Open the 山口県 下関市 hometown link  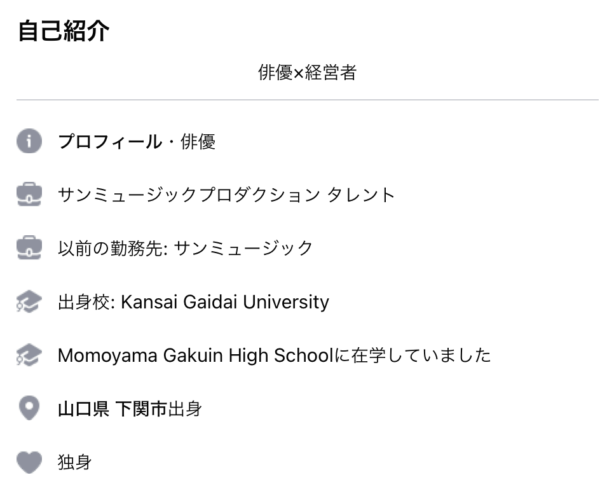coord(113,409)
